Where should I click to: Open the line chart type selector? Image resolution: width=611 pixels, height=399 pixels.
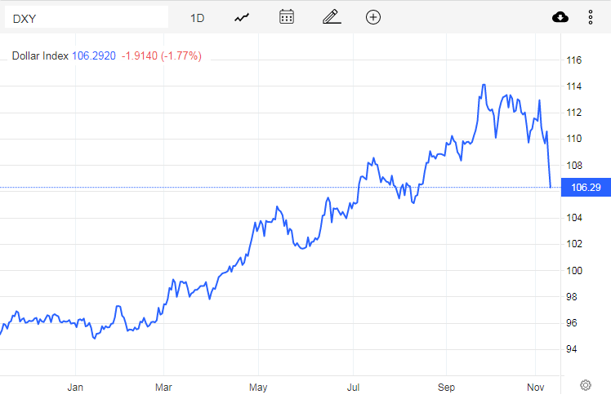[x=241, y=17]
